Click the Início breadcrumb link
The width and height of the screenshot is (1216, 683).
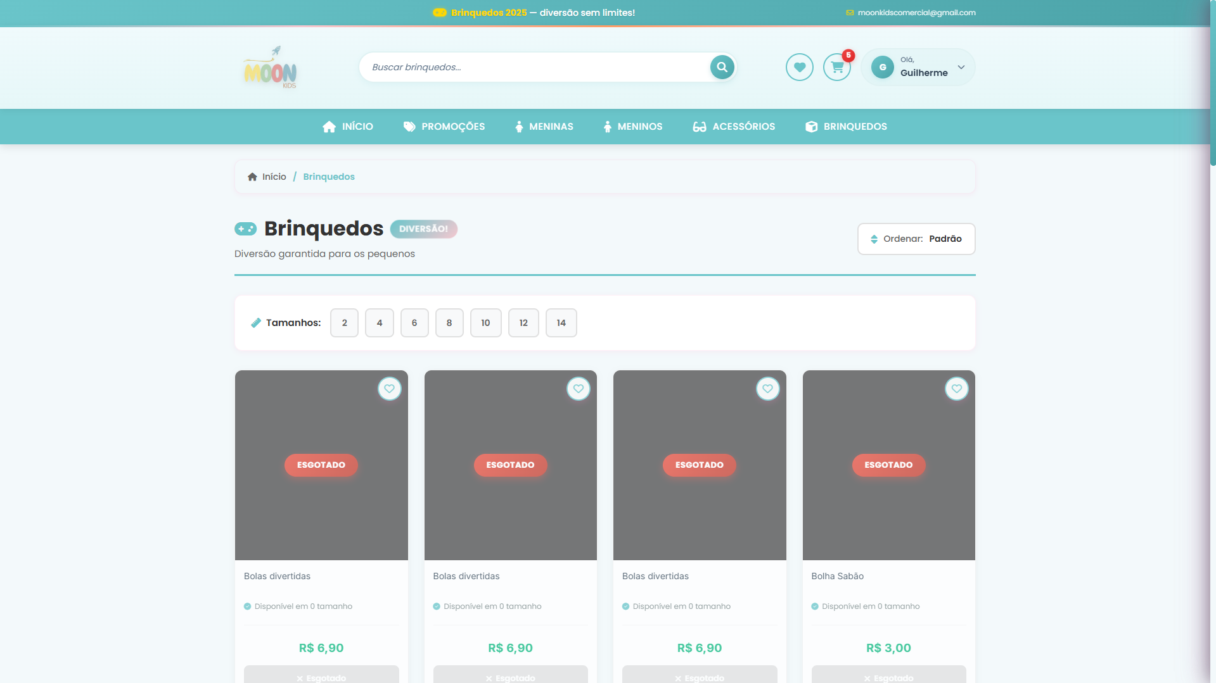click(x=274, y=177)
